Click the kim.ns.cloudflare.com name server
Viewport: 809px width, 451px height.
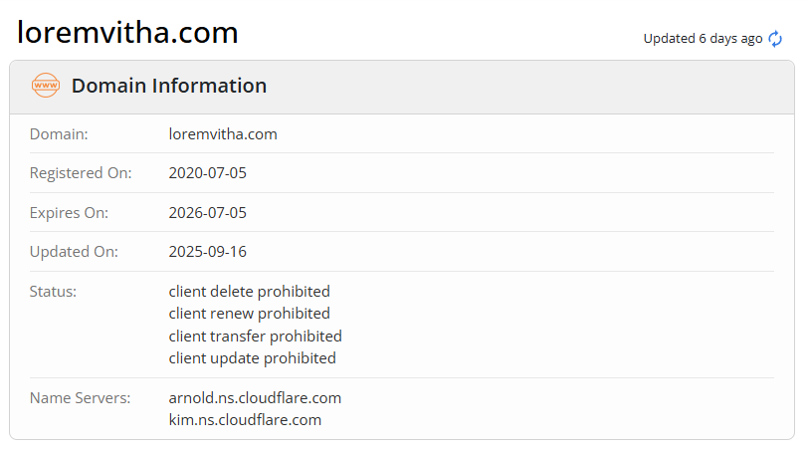(245, 419)
